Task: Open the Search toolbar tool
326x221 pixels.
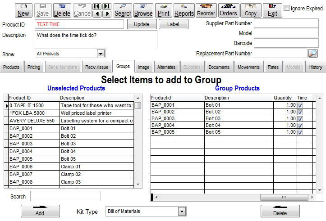Action: point(123,10)
